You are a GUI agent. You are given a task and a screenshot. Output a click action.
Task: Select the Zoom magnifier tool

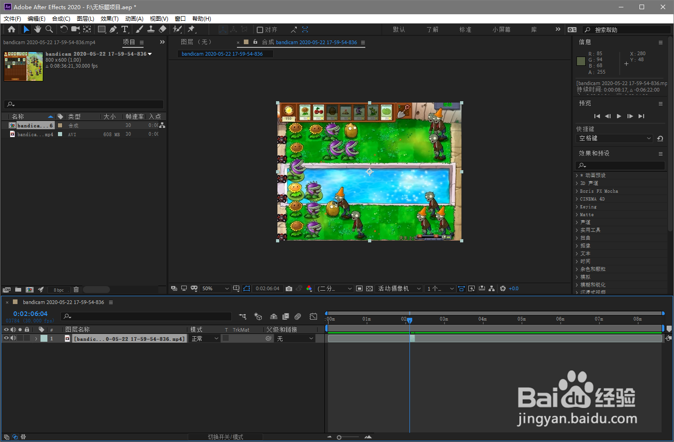(49, 29)
